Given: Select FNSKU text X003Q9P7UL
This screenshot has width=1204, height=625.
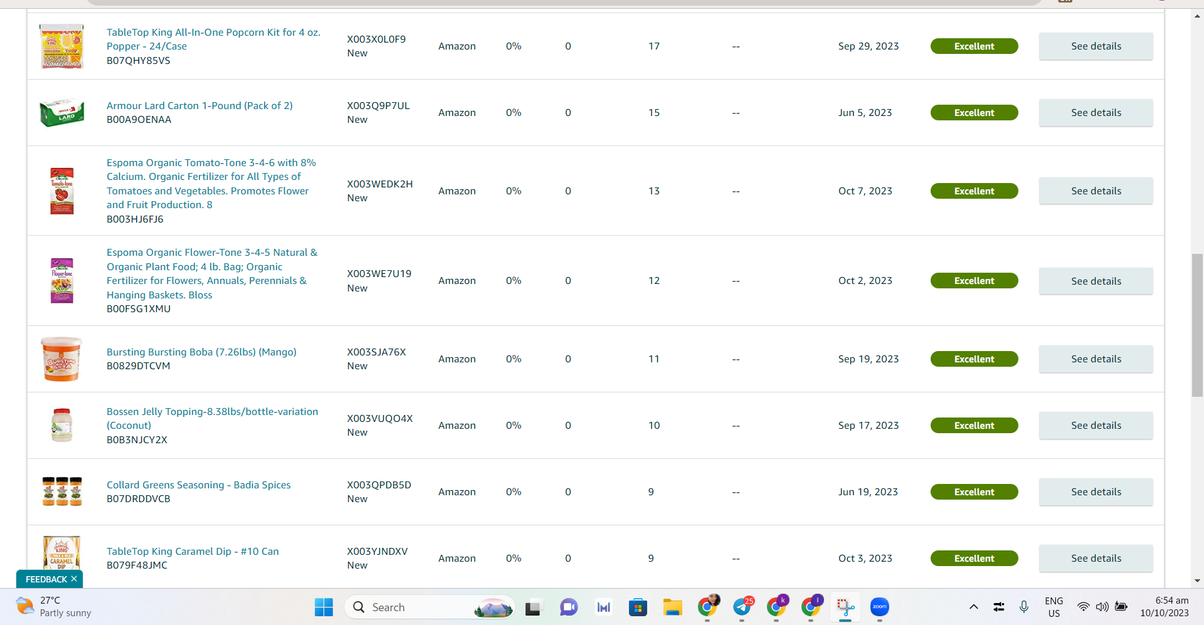Looking at the screenshot, I should click(378, 105).
